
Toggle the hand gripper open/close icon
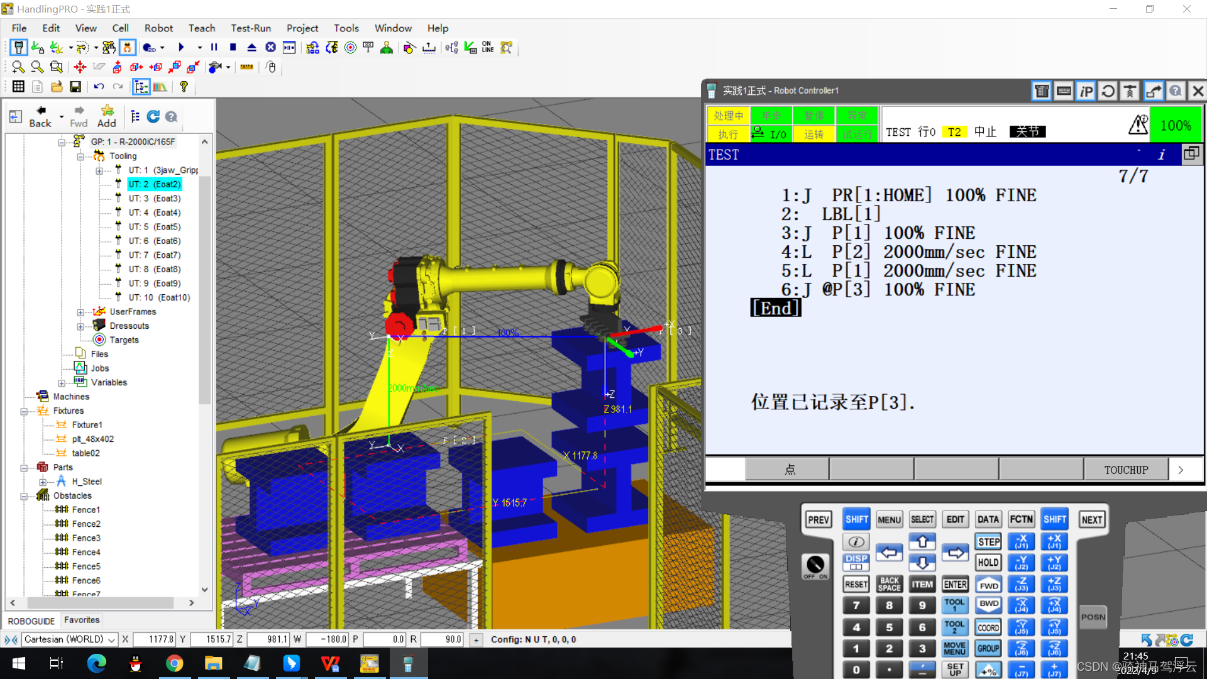click(x=127, y=47)
